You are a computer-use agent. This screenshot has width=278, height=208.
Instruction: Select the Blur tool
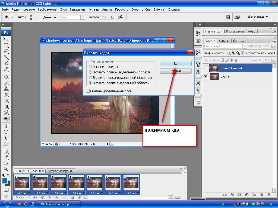click(x=6, y=112)
